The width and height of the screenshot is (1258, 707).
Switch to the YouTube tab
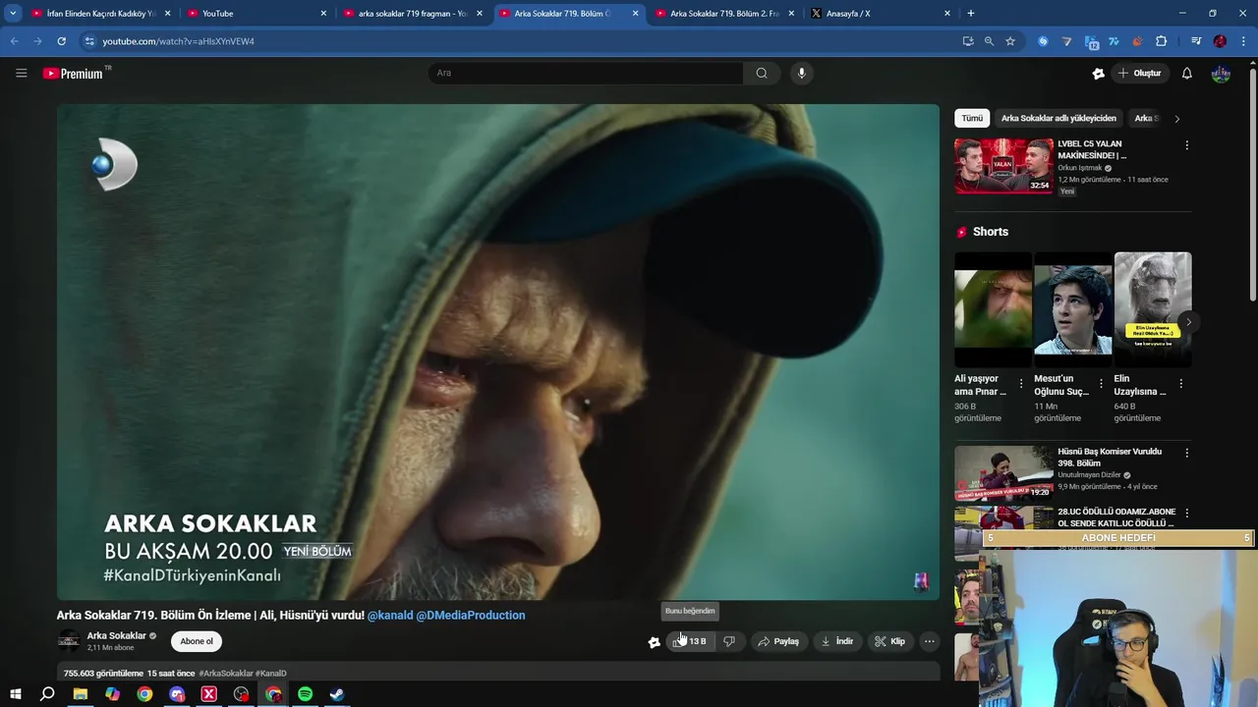pos(257,14)
